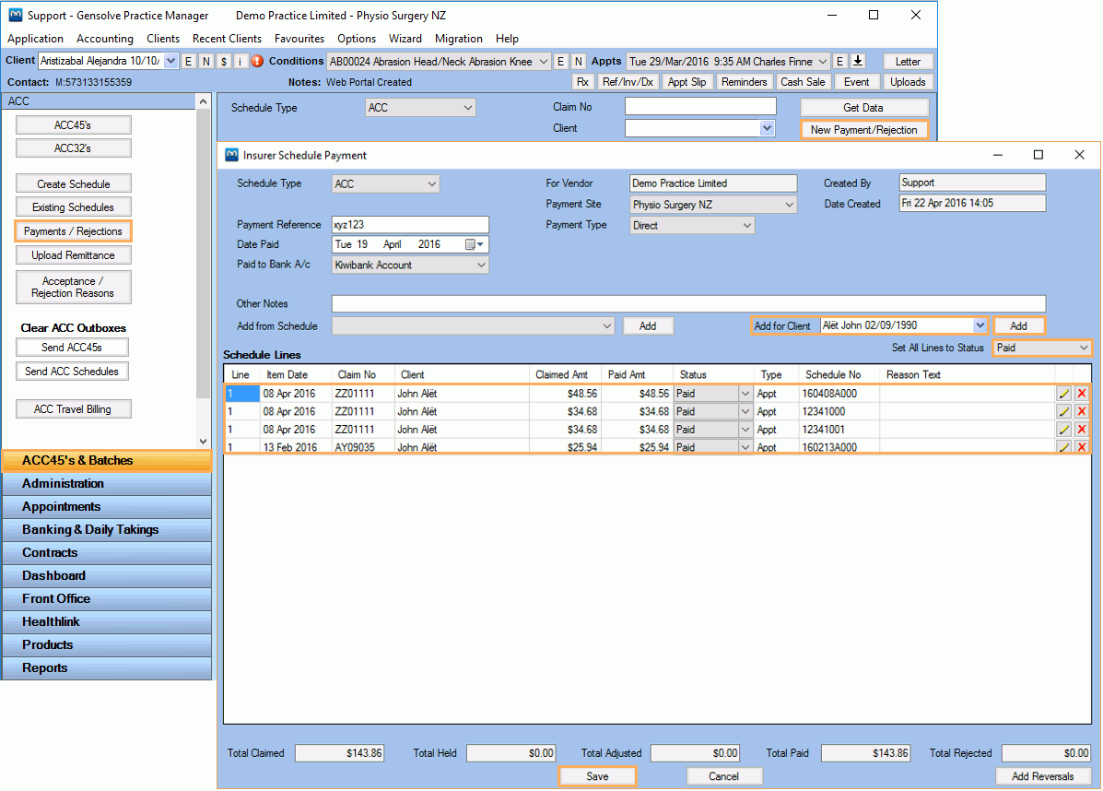Image resolution: width=1103 pixels, height=791 pixels.
Task: Click the New Payment/Rejection button
Action: point(863,129)
